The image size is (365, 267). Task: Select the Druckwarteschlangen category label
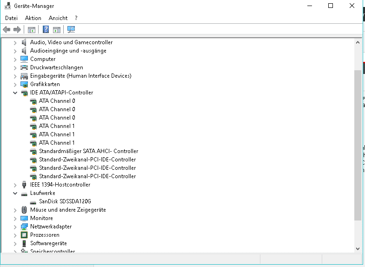57,67
